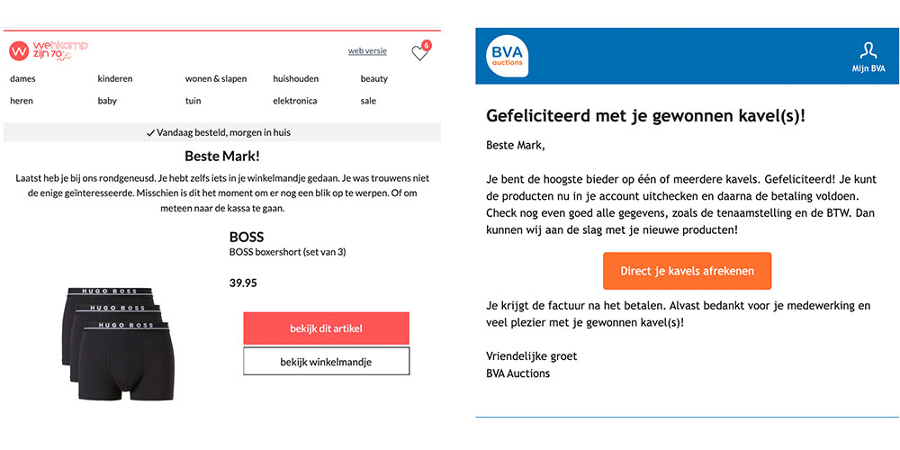
Task: Click the BOSS product title
Action: (246, 237)
